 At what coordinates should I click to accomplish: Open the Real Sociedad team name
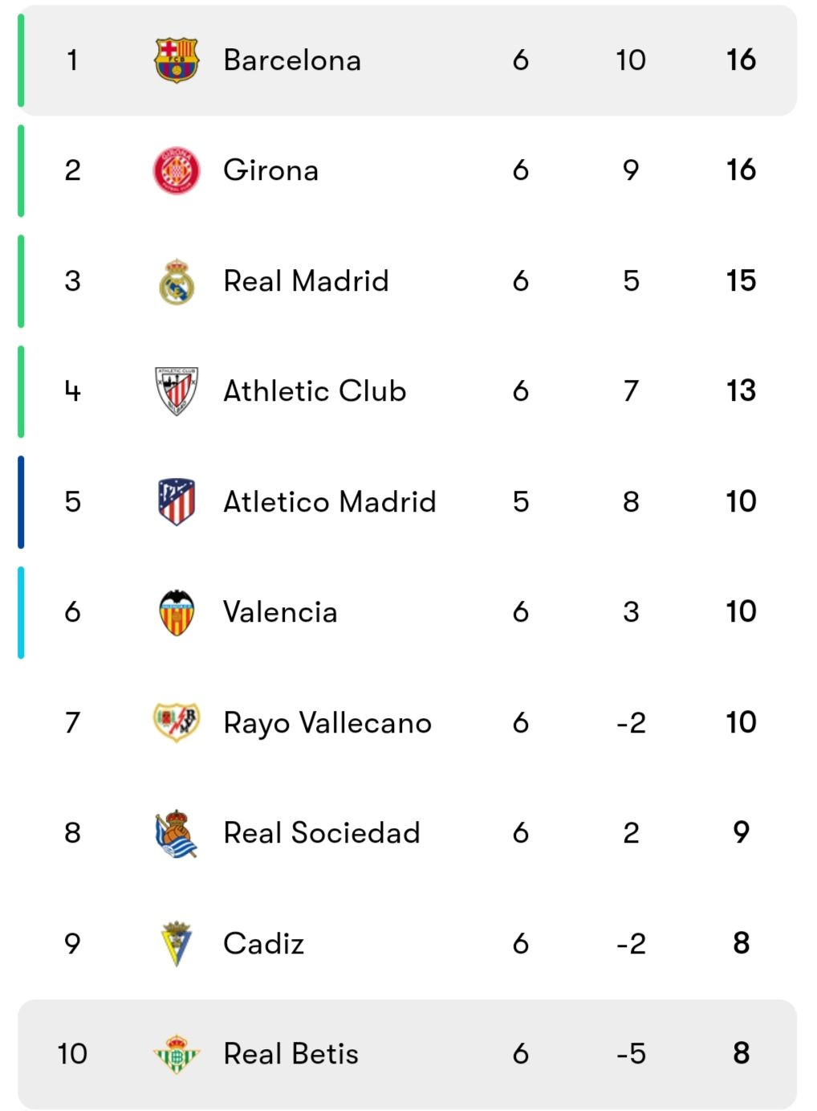[x=322, y=833]
